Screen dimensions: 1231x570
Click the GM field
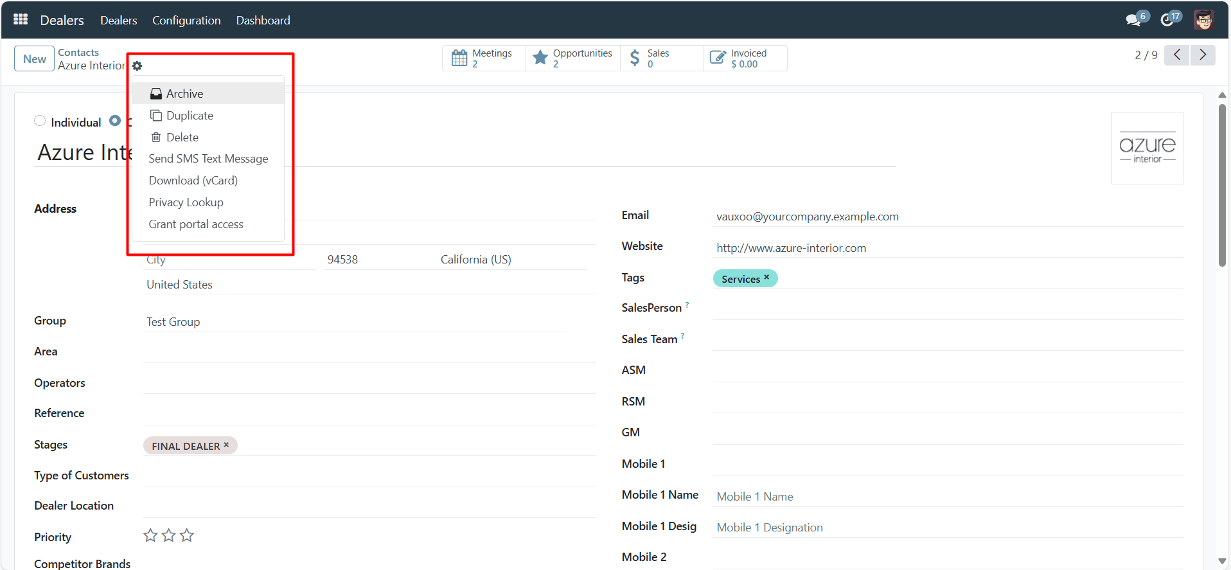pyautogui.click(x=948, y=433)
